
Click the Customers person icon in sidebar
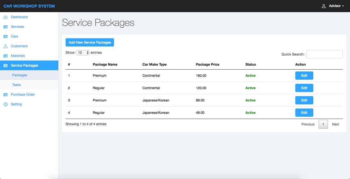5,46
